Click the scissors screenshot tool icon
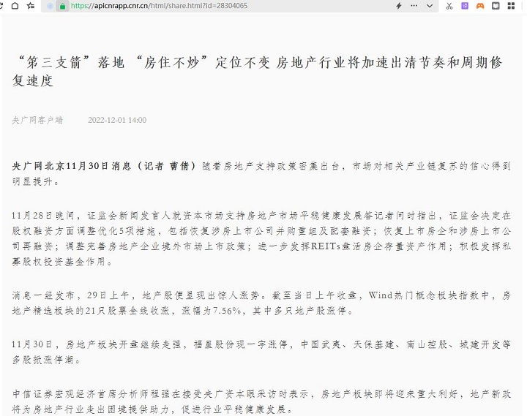The height and width of the screenshot is (416, 527). pyautogui.click(x=447, y=6)
